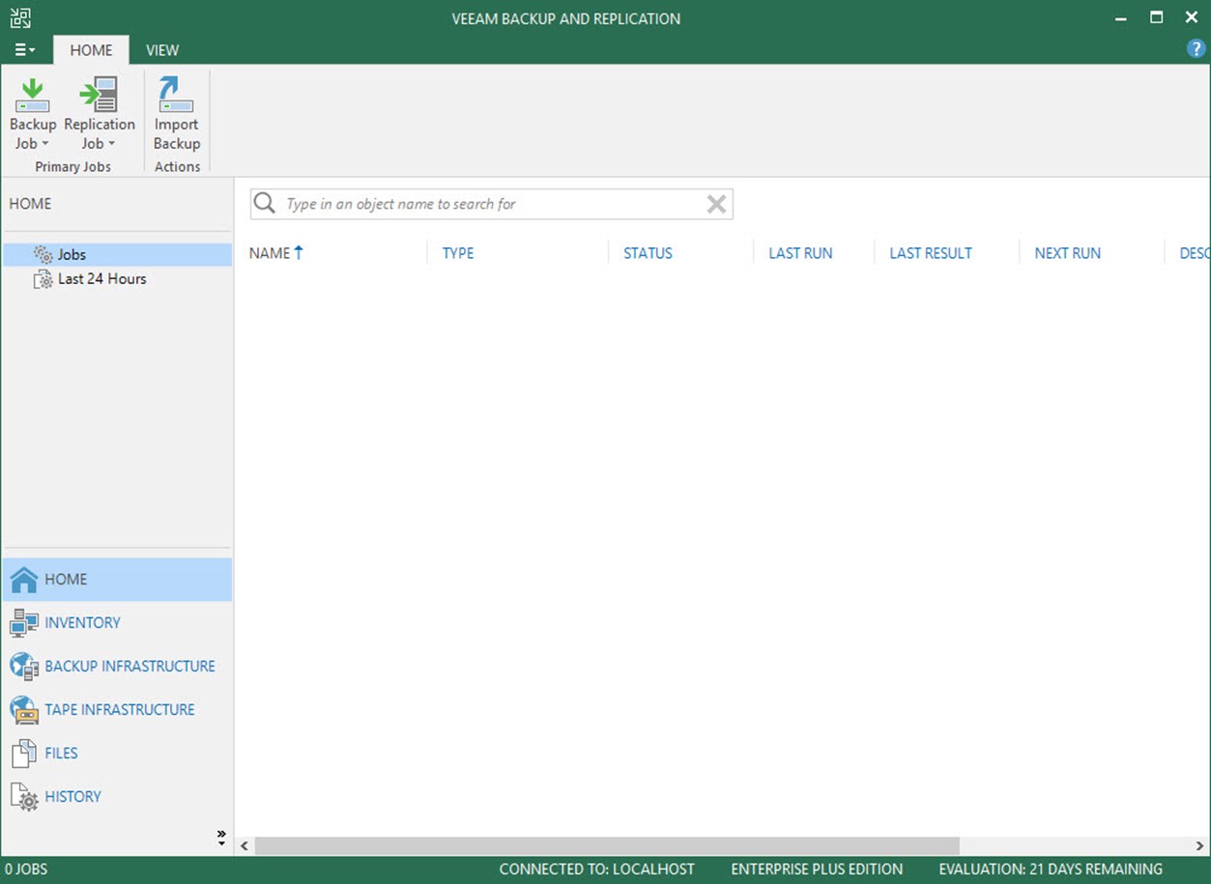Viewport: 1211px width, 884px height.
Task: Expand navigation pane options chevron
Action: coord(221,837)
